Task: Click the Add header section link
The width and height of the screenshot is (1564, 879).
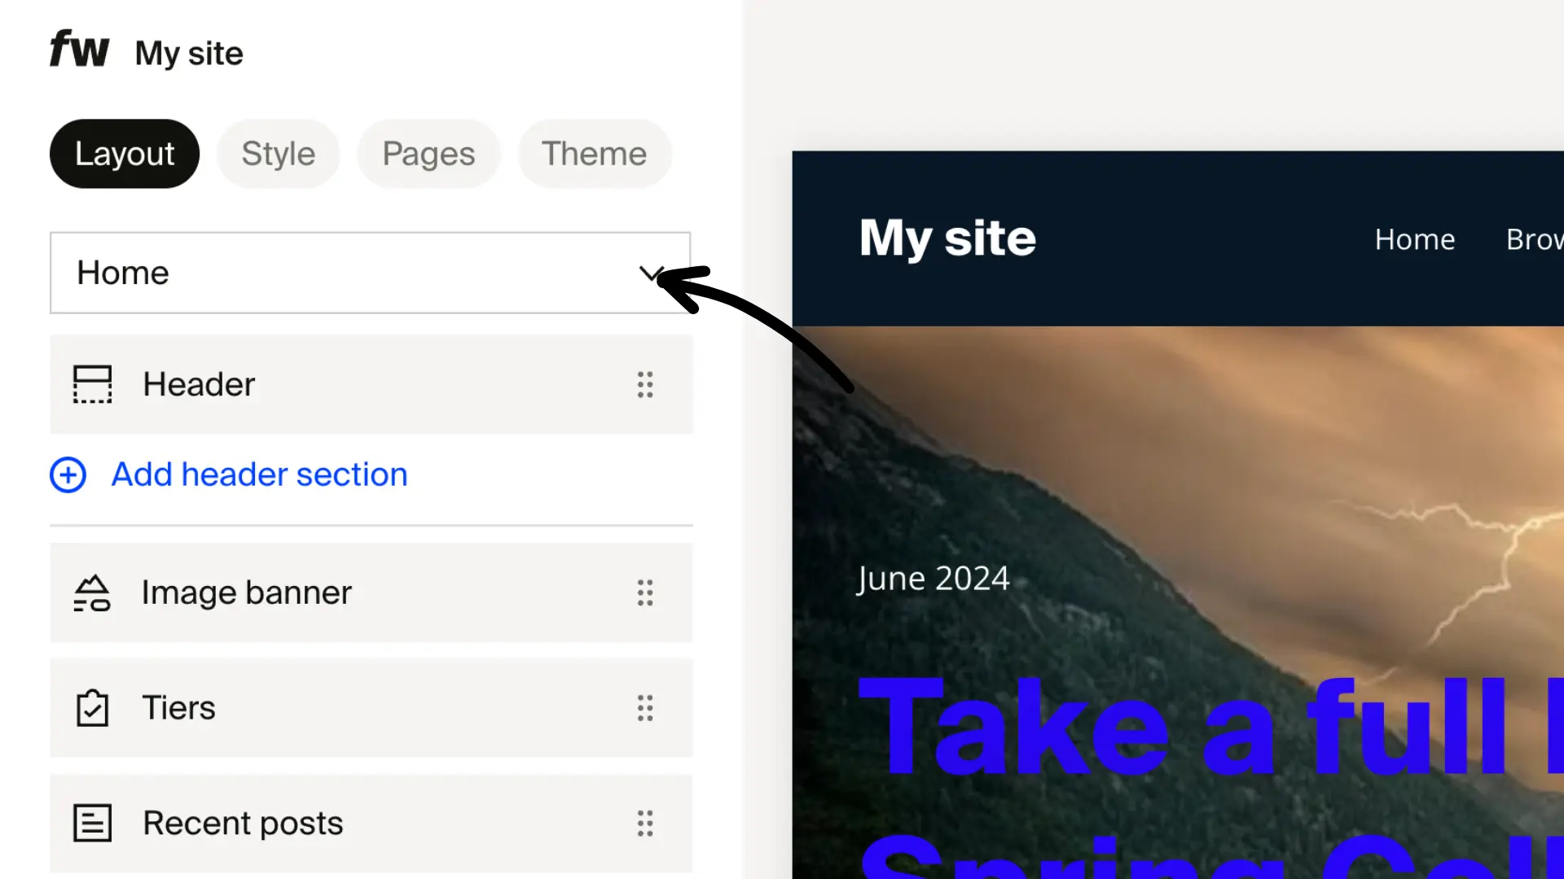Action: click(x=258, y=474)
